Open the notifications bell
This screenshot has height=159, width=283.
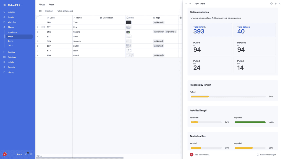(x=26, y=154)
